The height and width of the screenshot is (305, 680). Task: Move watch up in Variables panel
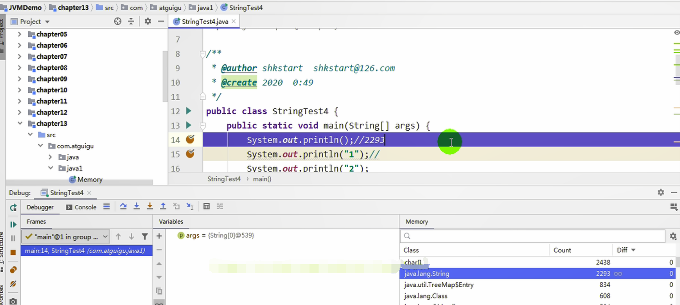coord(159,264)
